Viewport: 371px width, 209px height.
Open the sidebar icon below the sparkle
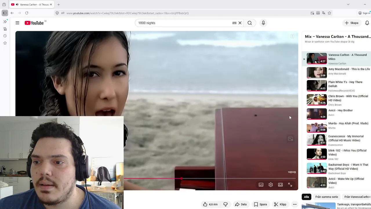pos(5,29)
